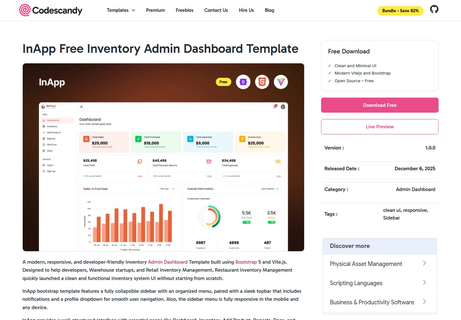Open the dashboard preview thumbnail image

(163, 157)
